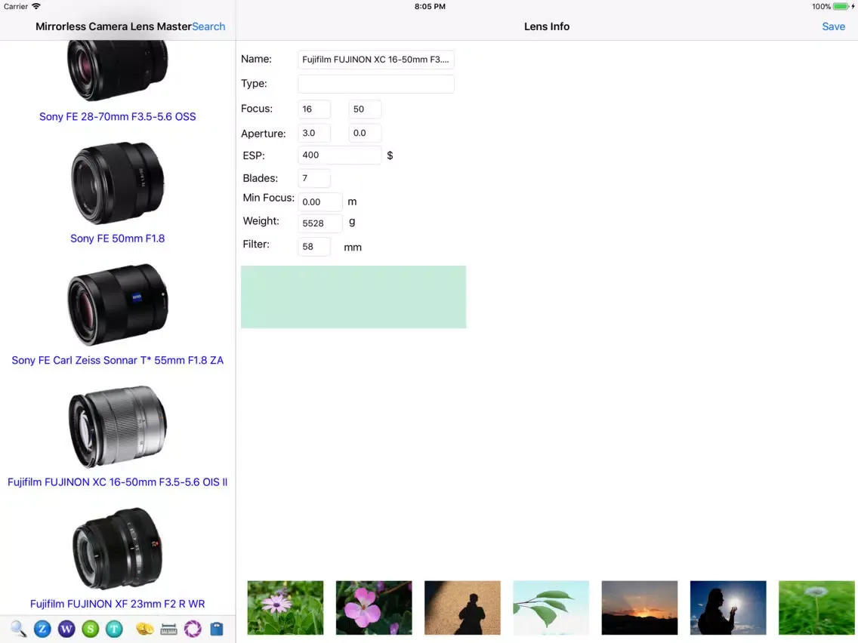This screenshot has height=643, width=858.
Task: Open the dandelion on grass sample photo
Action: tap(817, 608)
